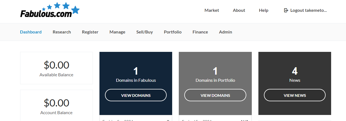Click the Fabulous.com logo
Screen dimensions: 346x121
point(50,10)
